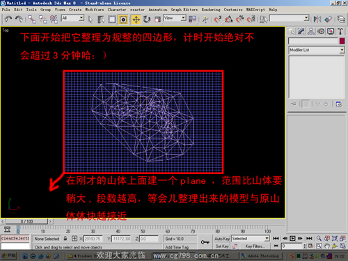Click the Play Animation button
Image resolution: width=348 pixels, height=261 pixels.
(292, 238)
